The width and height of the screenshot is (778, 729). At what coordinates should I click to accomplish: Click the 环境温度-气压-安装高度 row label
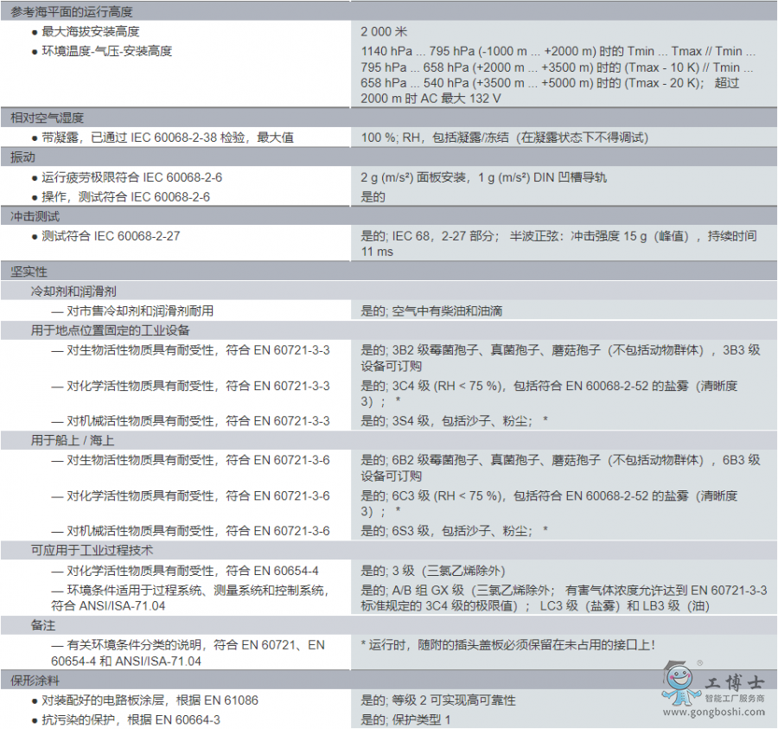[x=107, y=51]
